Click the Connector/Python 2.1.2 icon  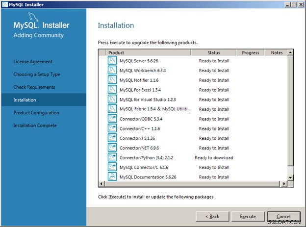[112, 157]
